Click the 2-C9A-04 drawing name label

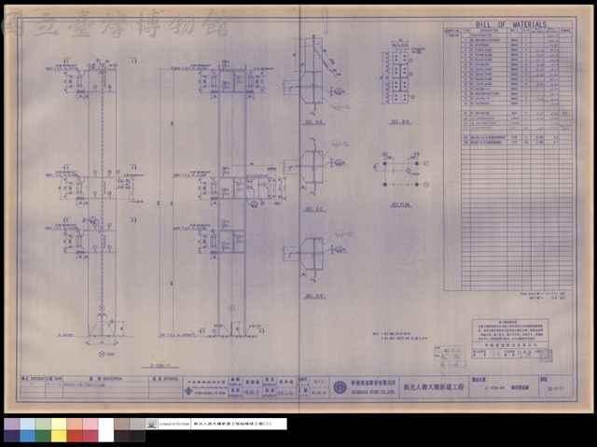tap(495, 388)
